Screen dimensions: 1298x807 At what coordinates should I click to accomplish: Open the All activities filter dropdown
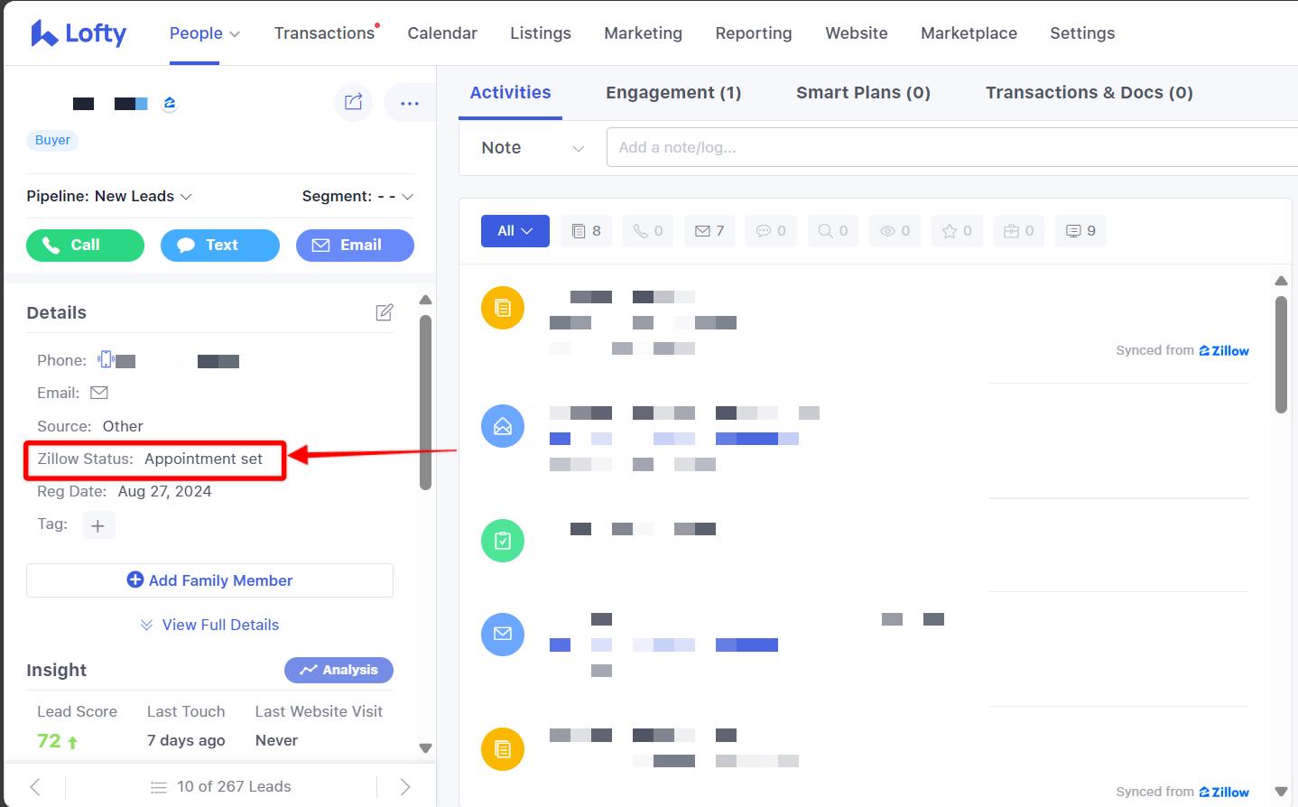click(x=515, y=231)
